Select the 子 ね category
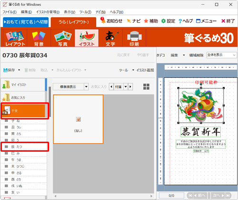The width and height of the screenshot is (238, 200). pos(24,121)
